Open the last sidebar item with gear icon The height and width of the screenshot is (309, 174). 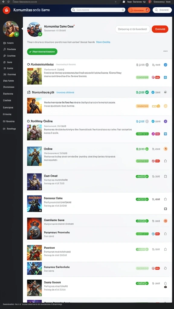coord(9,129)
